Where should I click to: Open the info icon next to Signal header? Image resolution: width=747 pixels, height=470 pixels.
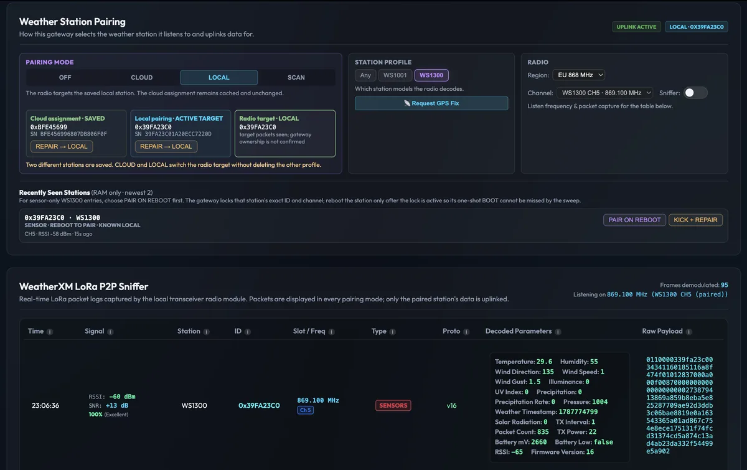[x=110, y=332]
